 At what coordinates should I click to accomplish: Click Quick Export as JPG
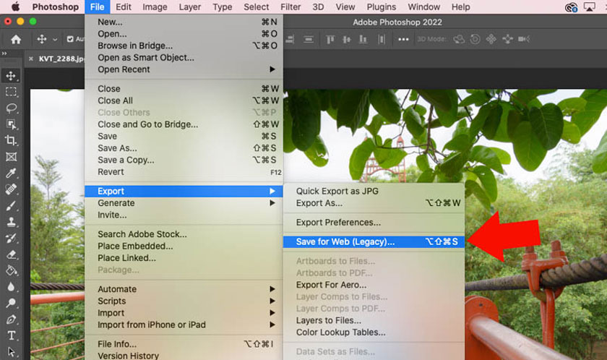click(337, 191)
